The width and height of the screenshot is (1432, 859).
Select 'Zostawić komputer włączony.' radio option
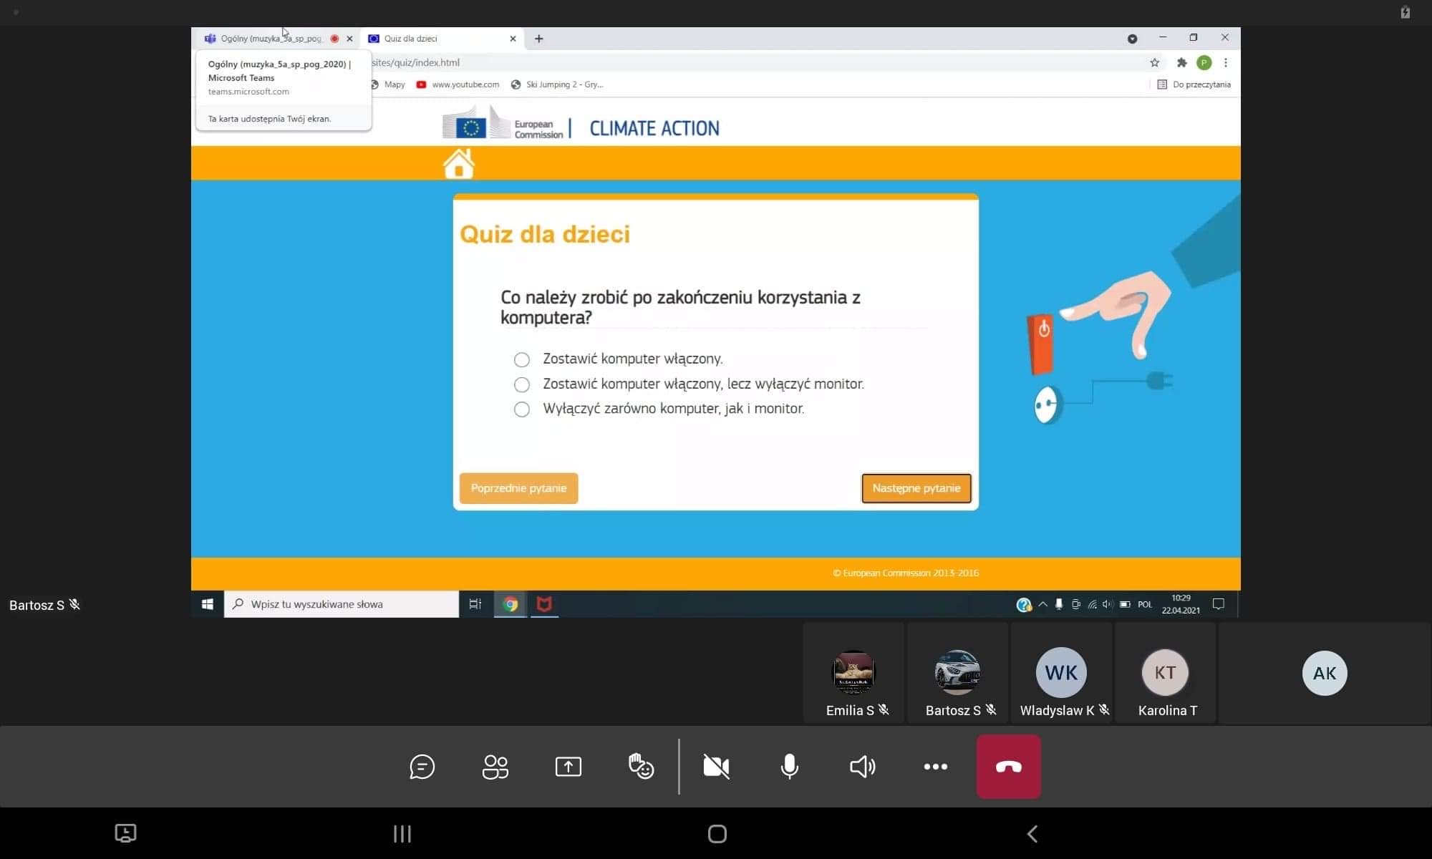522,359
